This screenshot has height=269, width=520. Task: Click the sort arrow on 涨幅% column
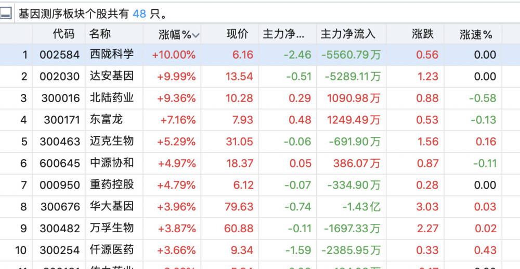pos(196,36)
